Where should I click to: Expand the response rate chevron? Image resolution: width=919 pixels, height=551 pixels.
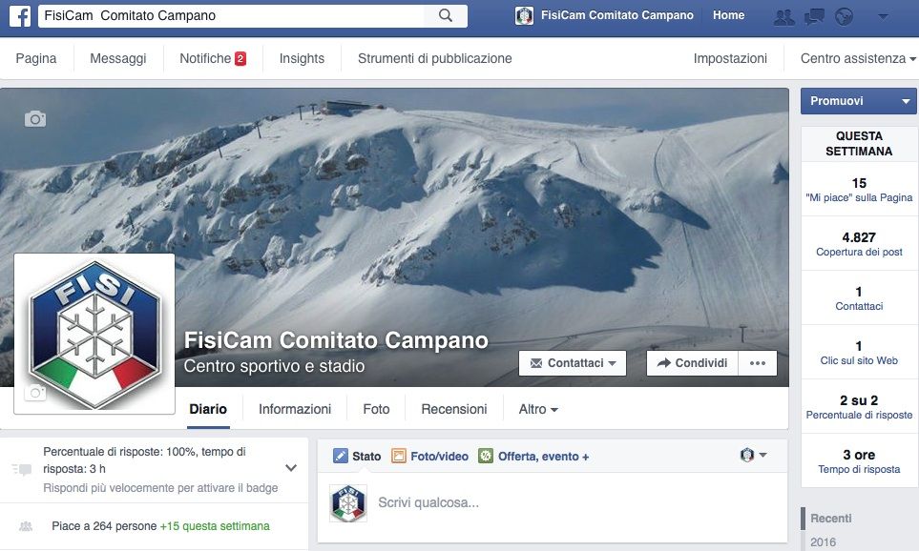click(291, 468)
